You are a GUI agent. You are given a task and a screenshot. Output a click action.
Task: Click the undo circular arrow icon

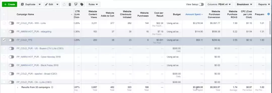tap(64, 4)
